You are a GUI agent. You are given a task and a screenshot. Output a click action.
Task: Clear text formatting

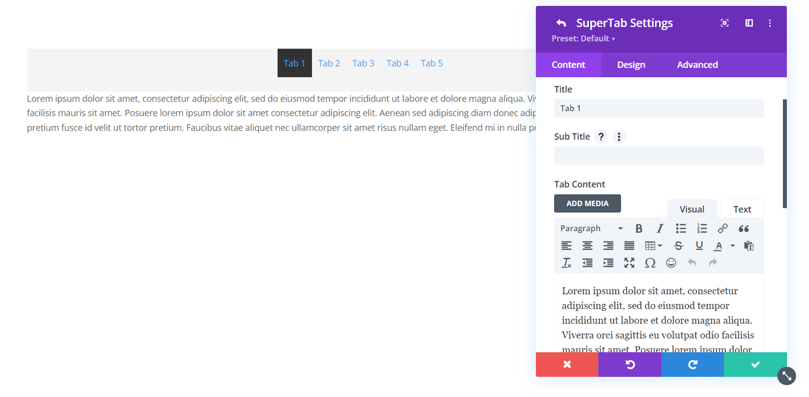(566, 263)
